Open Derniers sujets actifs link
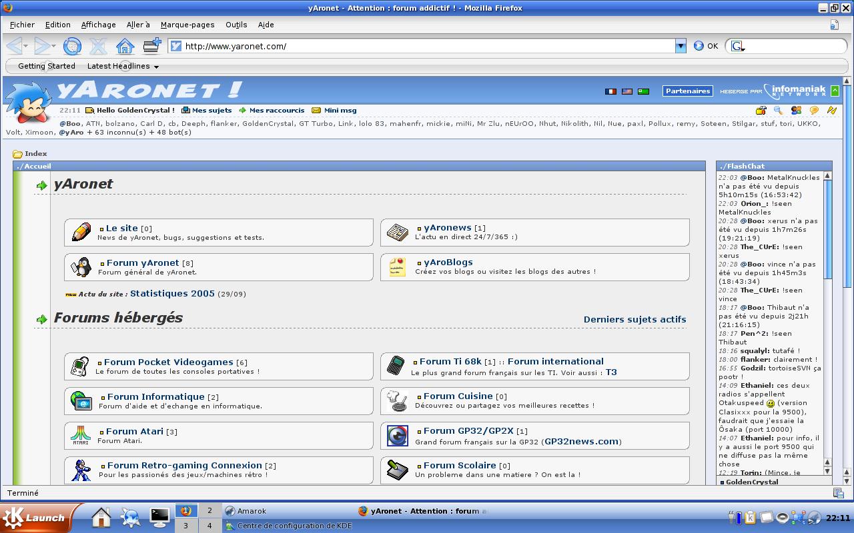Viewport: 854px width, 533px height. (634, 319)
